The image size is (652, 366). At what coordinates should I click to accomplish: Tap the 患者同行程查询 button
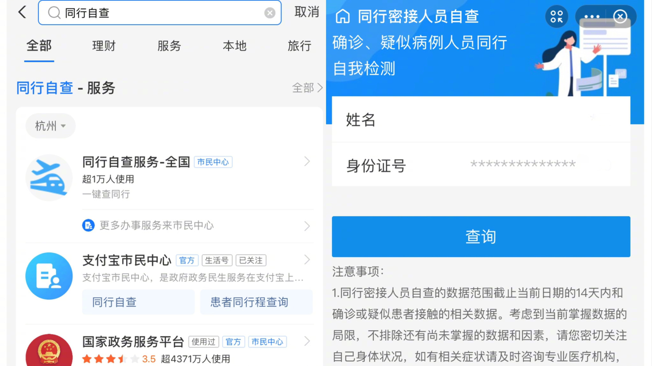[x=257, y=302]
